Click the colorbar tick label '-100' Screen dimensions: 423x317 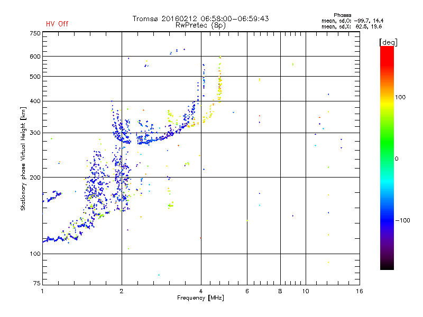pyautogui.click(x=402, y=220)
